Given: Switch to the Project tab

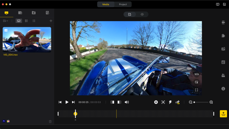Looking at the screenshot, I should 123,4.
